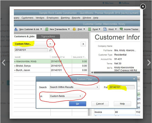Open the Reports menu
The width and height of the screenshot is (152, 123).
coord(76,18)
